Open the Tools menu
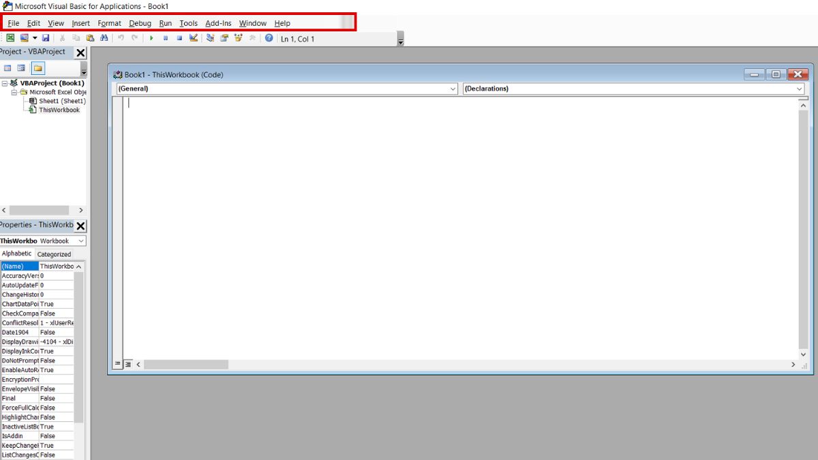The image size is (818, 460). click(x=188, y=23)
